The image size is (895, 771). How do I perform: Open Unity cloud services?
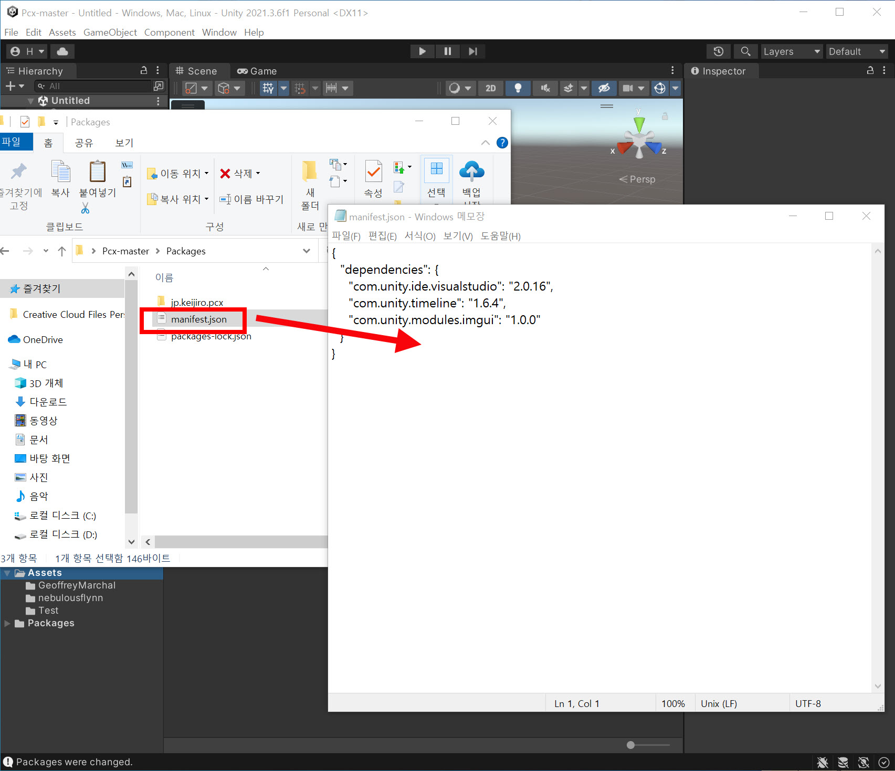point(62,51)
